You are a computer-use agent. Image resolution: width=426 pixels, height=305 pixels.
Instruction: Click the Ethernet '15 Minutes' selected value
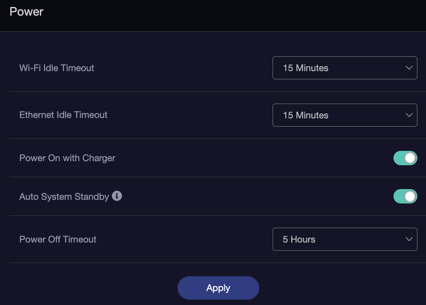pos(306,115)
